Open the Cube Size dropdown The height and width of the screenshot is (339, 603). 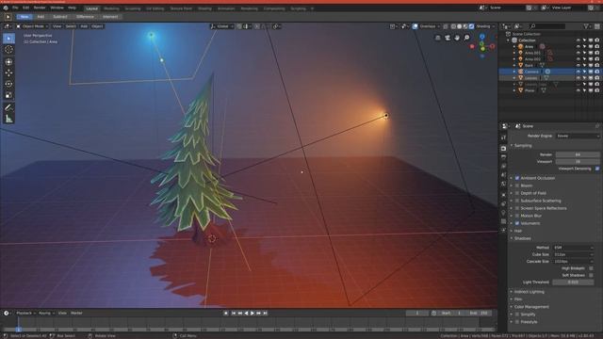click(x=573, y=254)
